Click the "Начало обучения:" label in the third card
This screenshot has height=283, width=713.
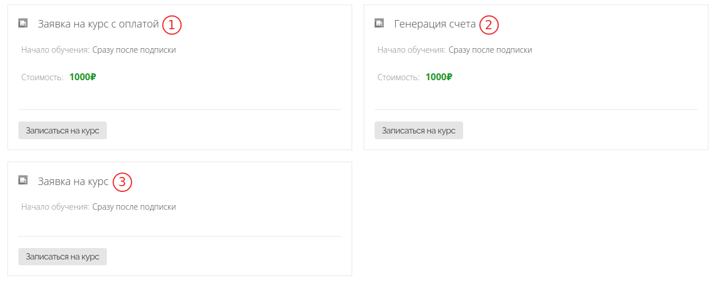(55, 207)
